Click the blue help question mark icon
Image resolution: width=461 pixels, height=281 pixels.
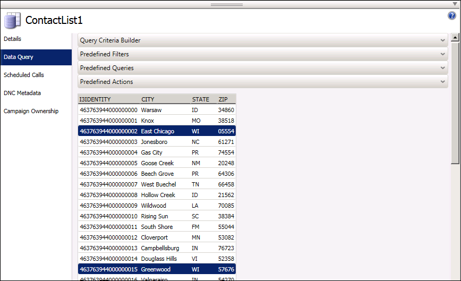pos(452,16)
